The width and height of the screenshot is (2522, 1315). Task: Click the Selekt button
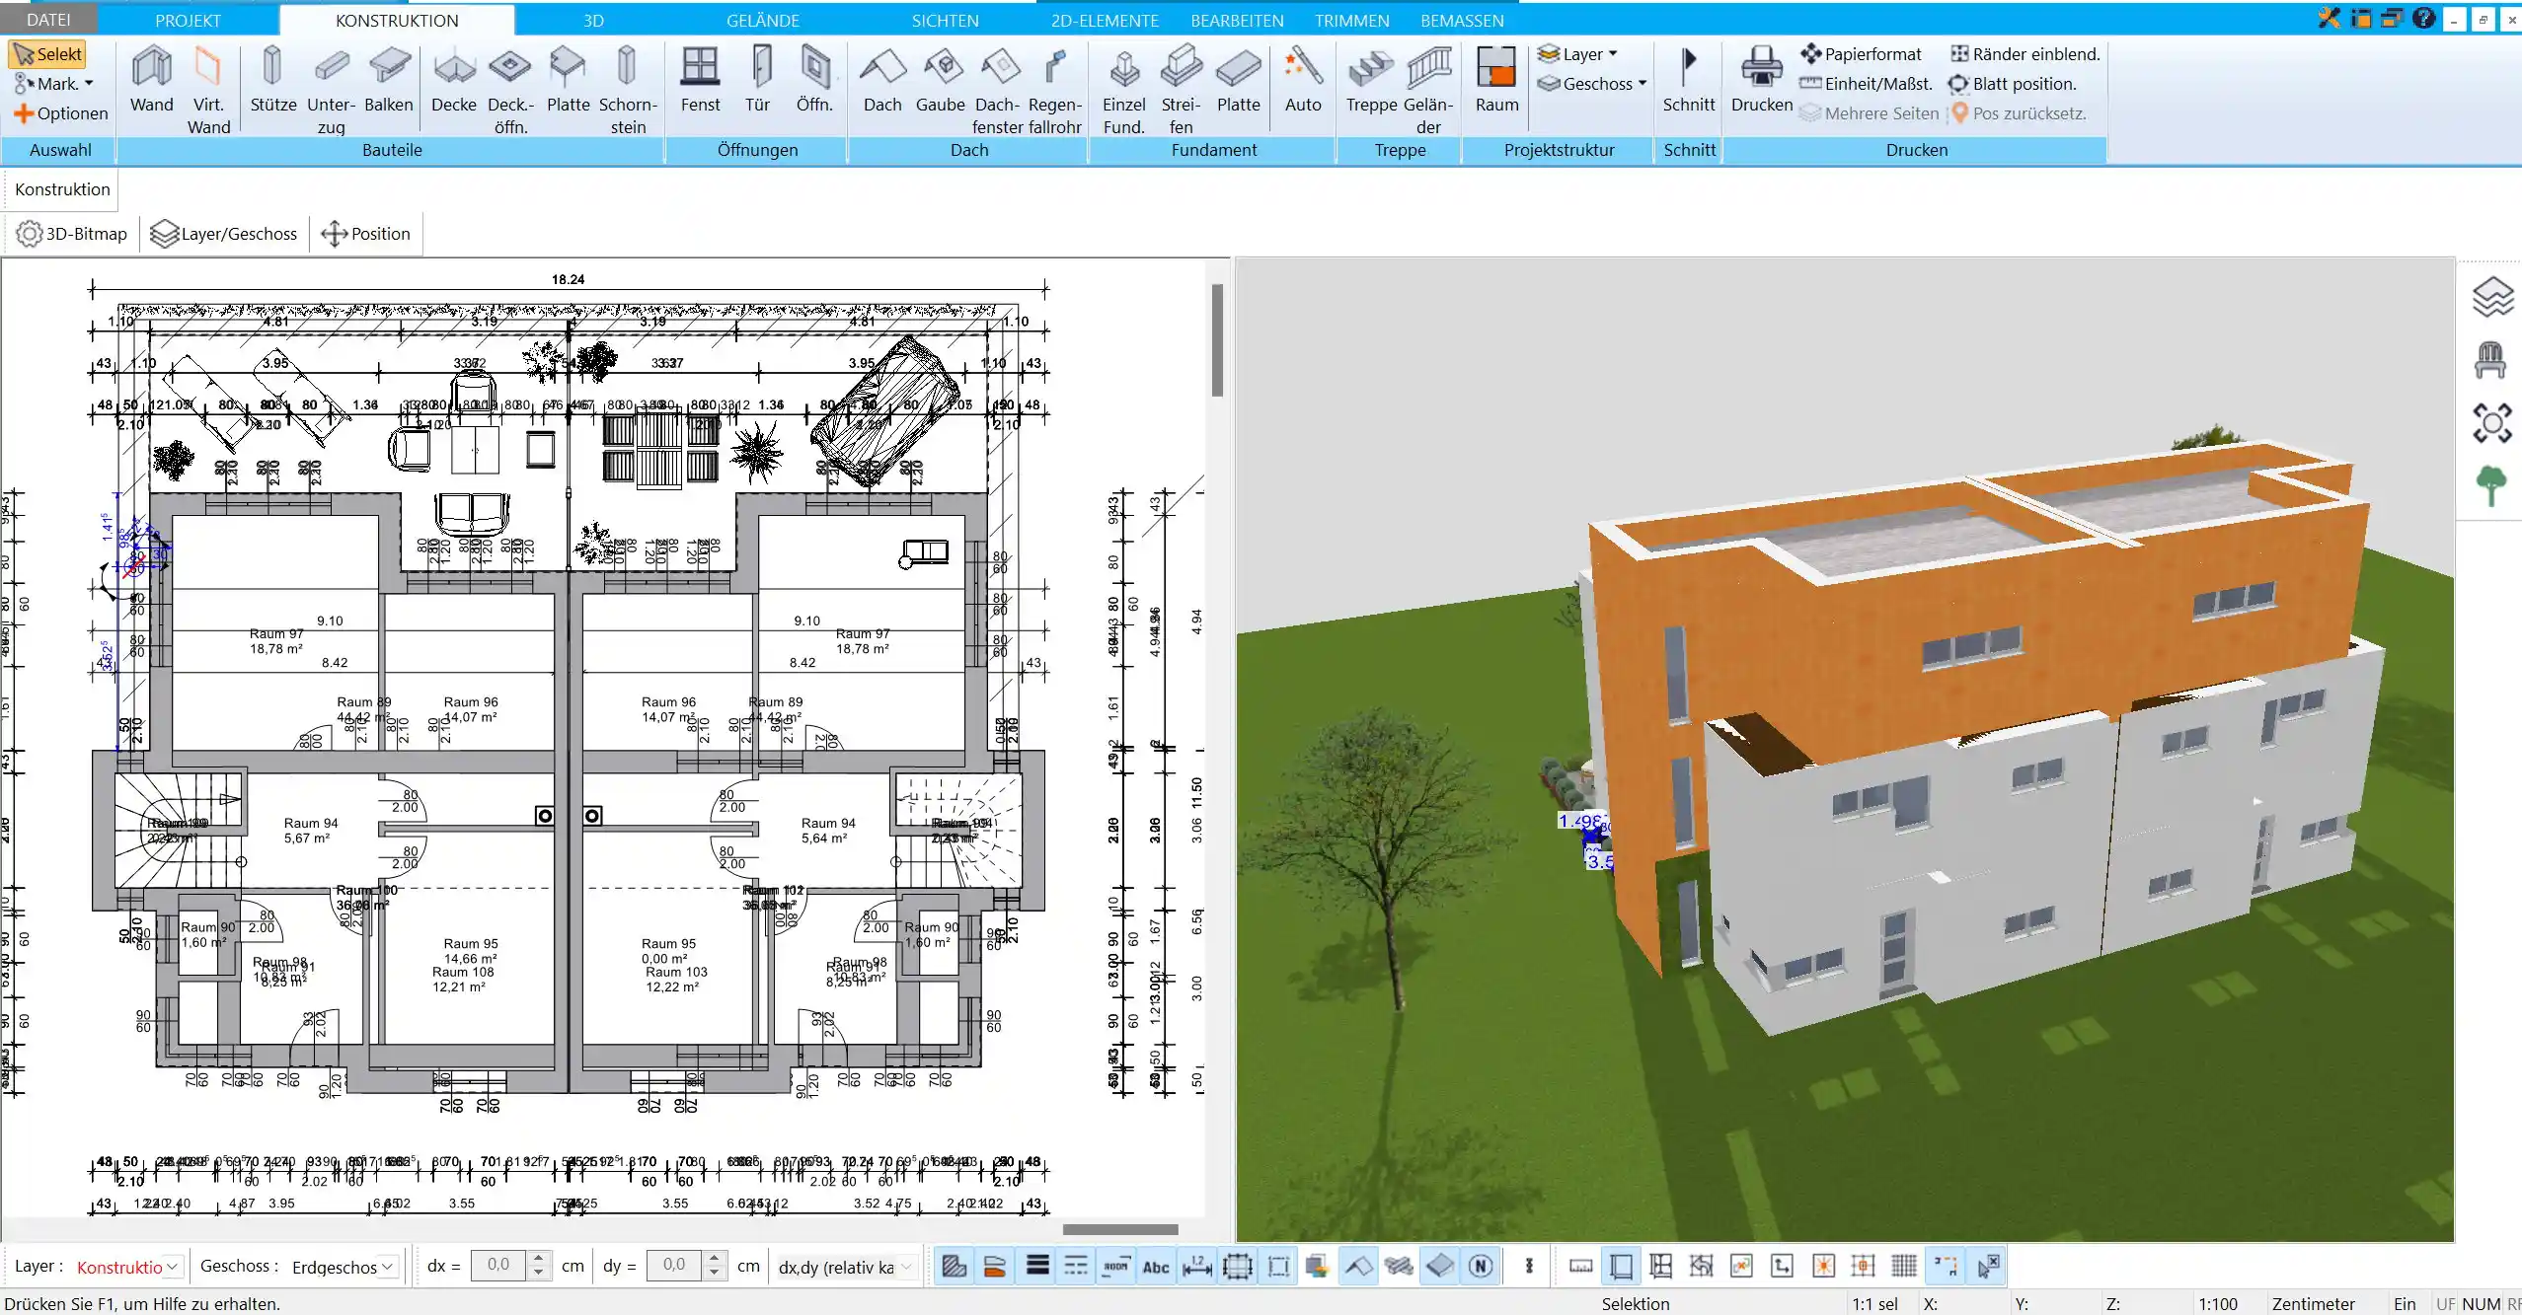pyautogui.click(x=47, y=54)
